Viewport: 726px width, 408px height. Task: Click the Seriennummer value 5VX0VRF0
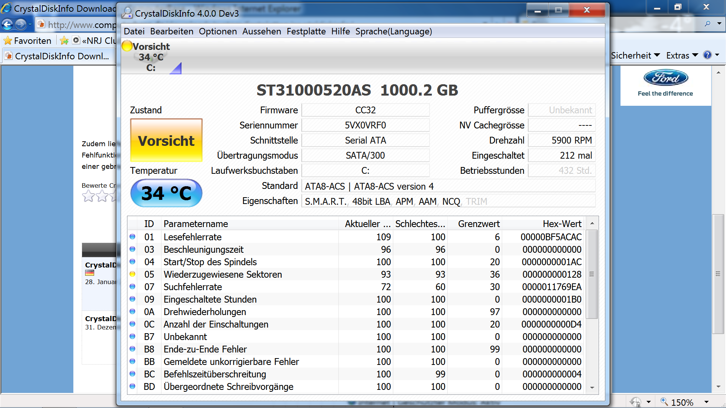(365, 125)
